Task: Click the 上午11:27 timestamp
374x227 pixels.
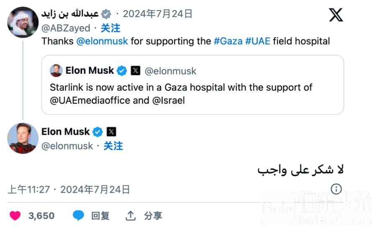Action: tap(29, 189)
